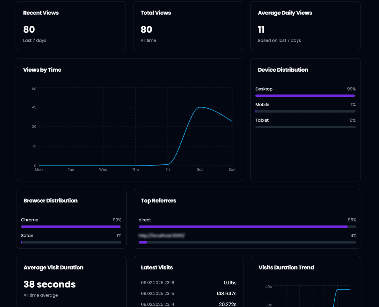Click the Visits Duration Trend heading
This screenshot has width=379, height=307.
[286, 267]
